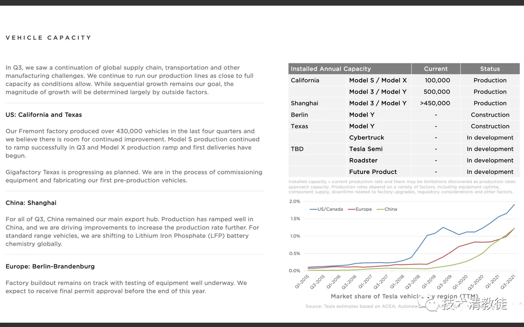Click the paragraph starting "In Q3, we saw"
Screen dimensions: 524x327
tap(129, 80)
